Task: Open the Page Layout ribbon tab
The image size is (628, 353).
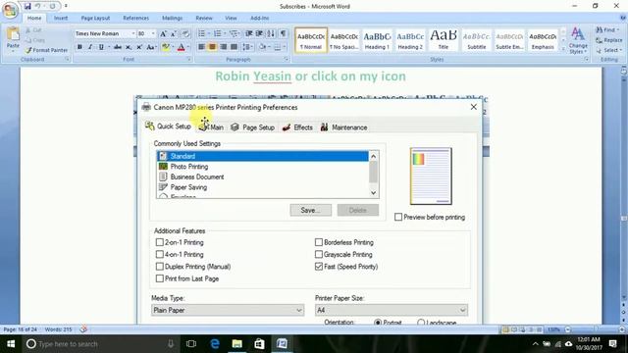Action: [95, 18]
